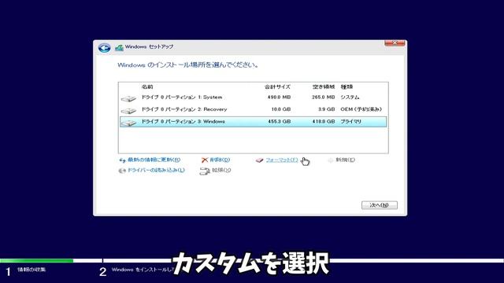Click the 418.0 GB free space cell
Screen dimensions: 504x283
324,122
